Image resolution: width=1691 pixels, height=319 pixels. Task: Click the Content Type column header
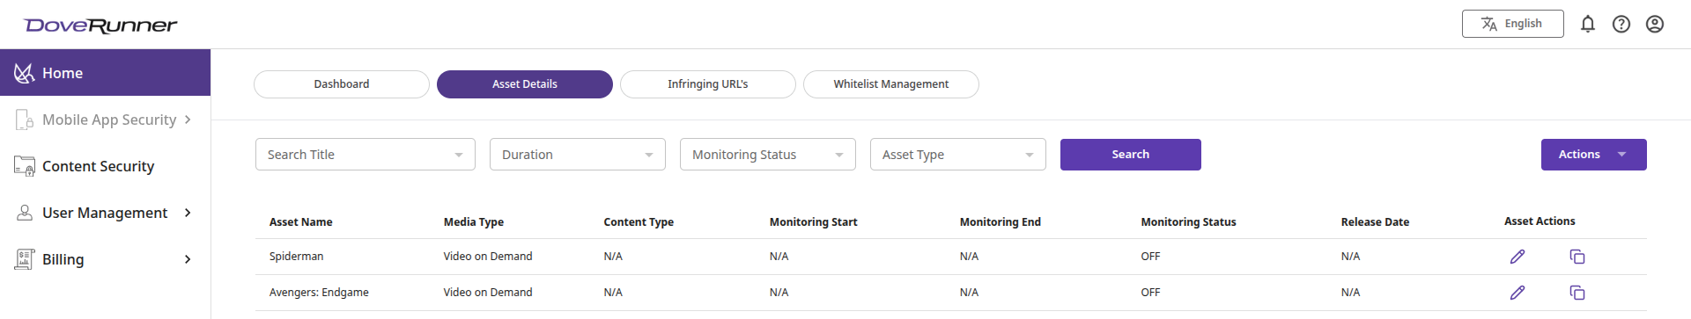pos(639,222)
